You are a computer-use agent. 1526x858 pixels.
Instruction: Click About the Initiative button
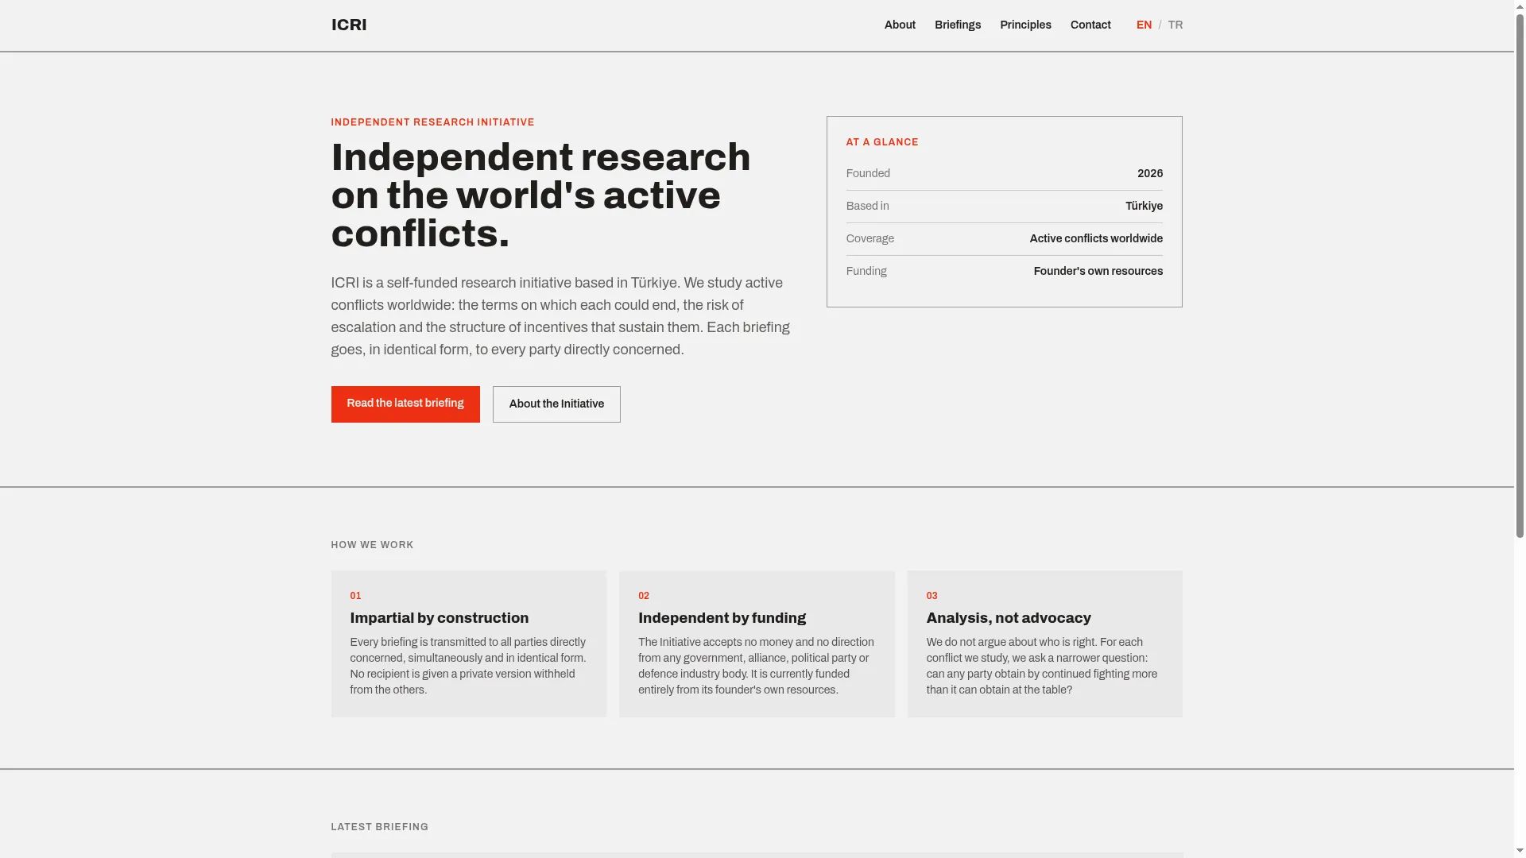(x=556, y=404)
